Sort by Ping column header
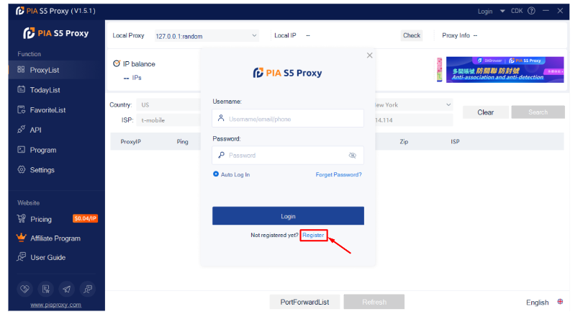Image resolution: width=583 pixels, height=322 pixels. pos(182,141)
